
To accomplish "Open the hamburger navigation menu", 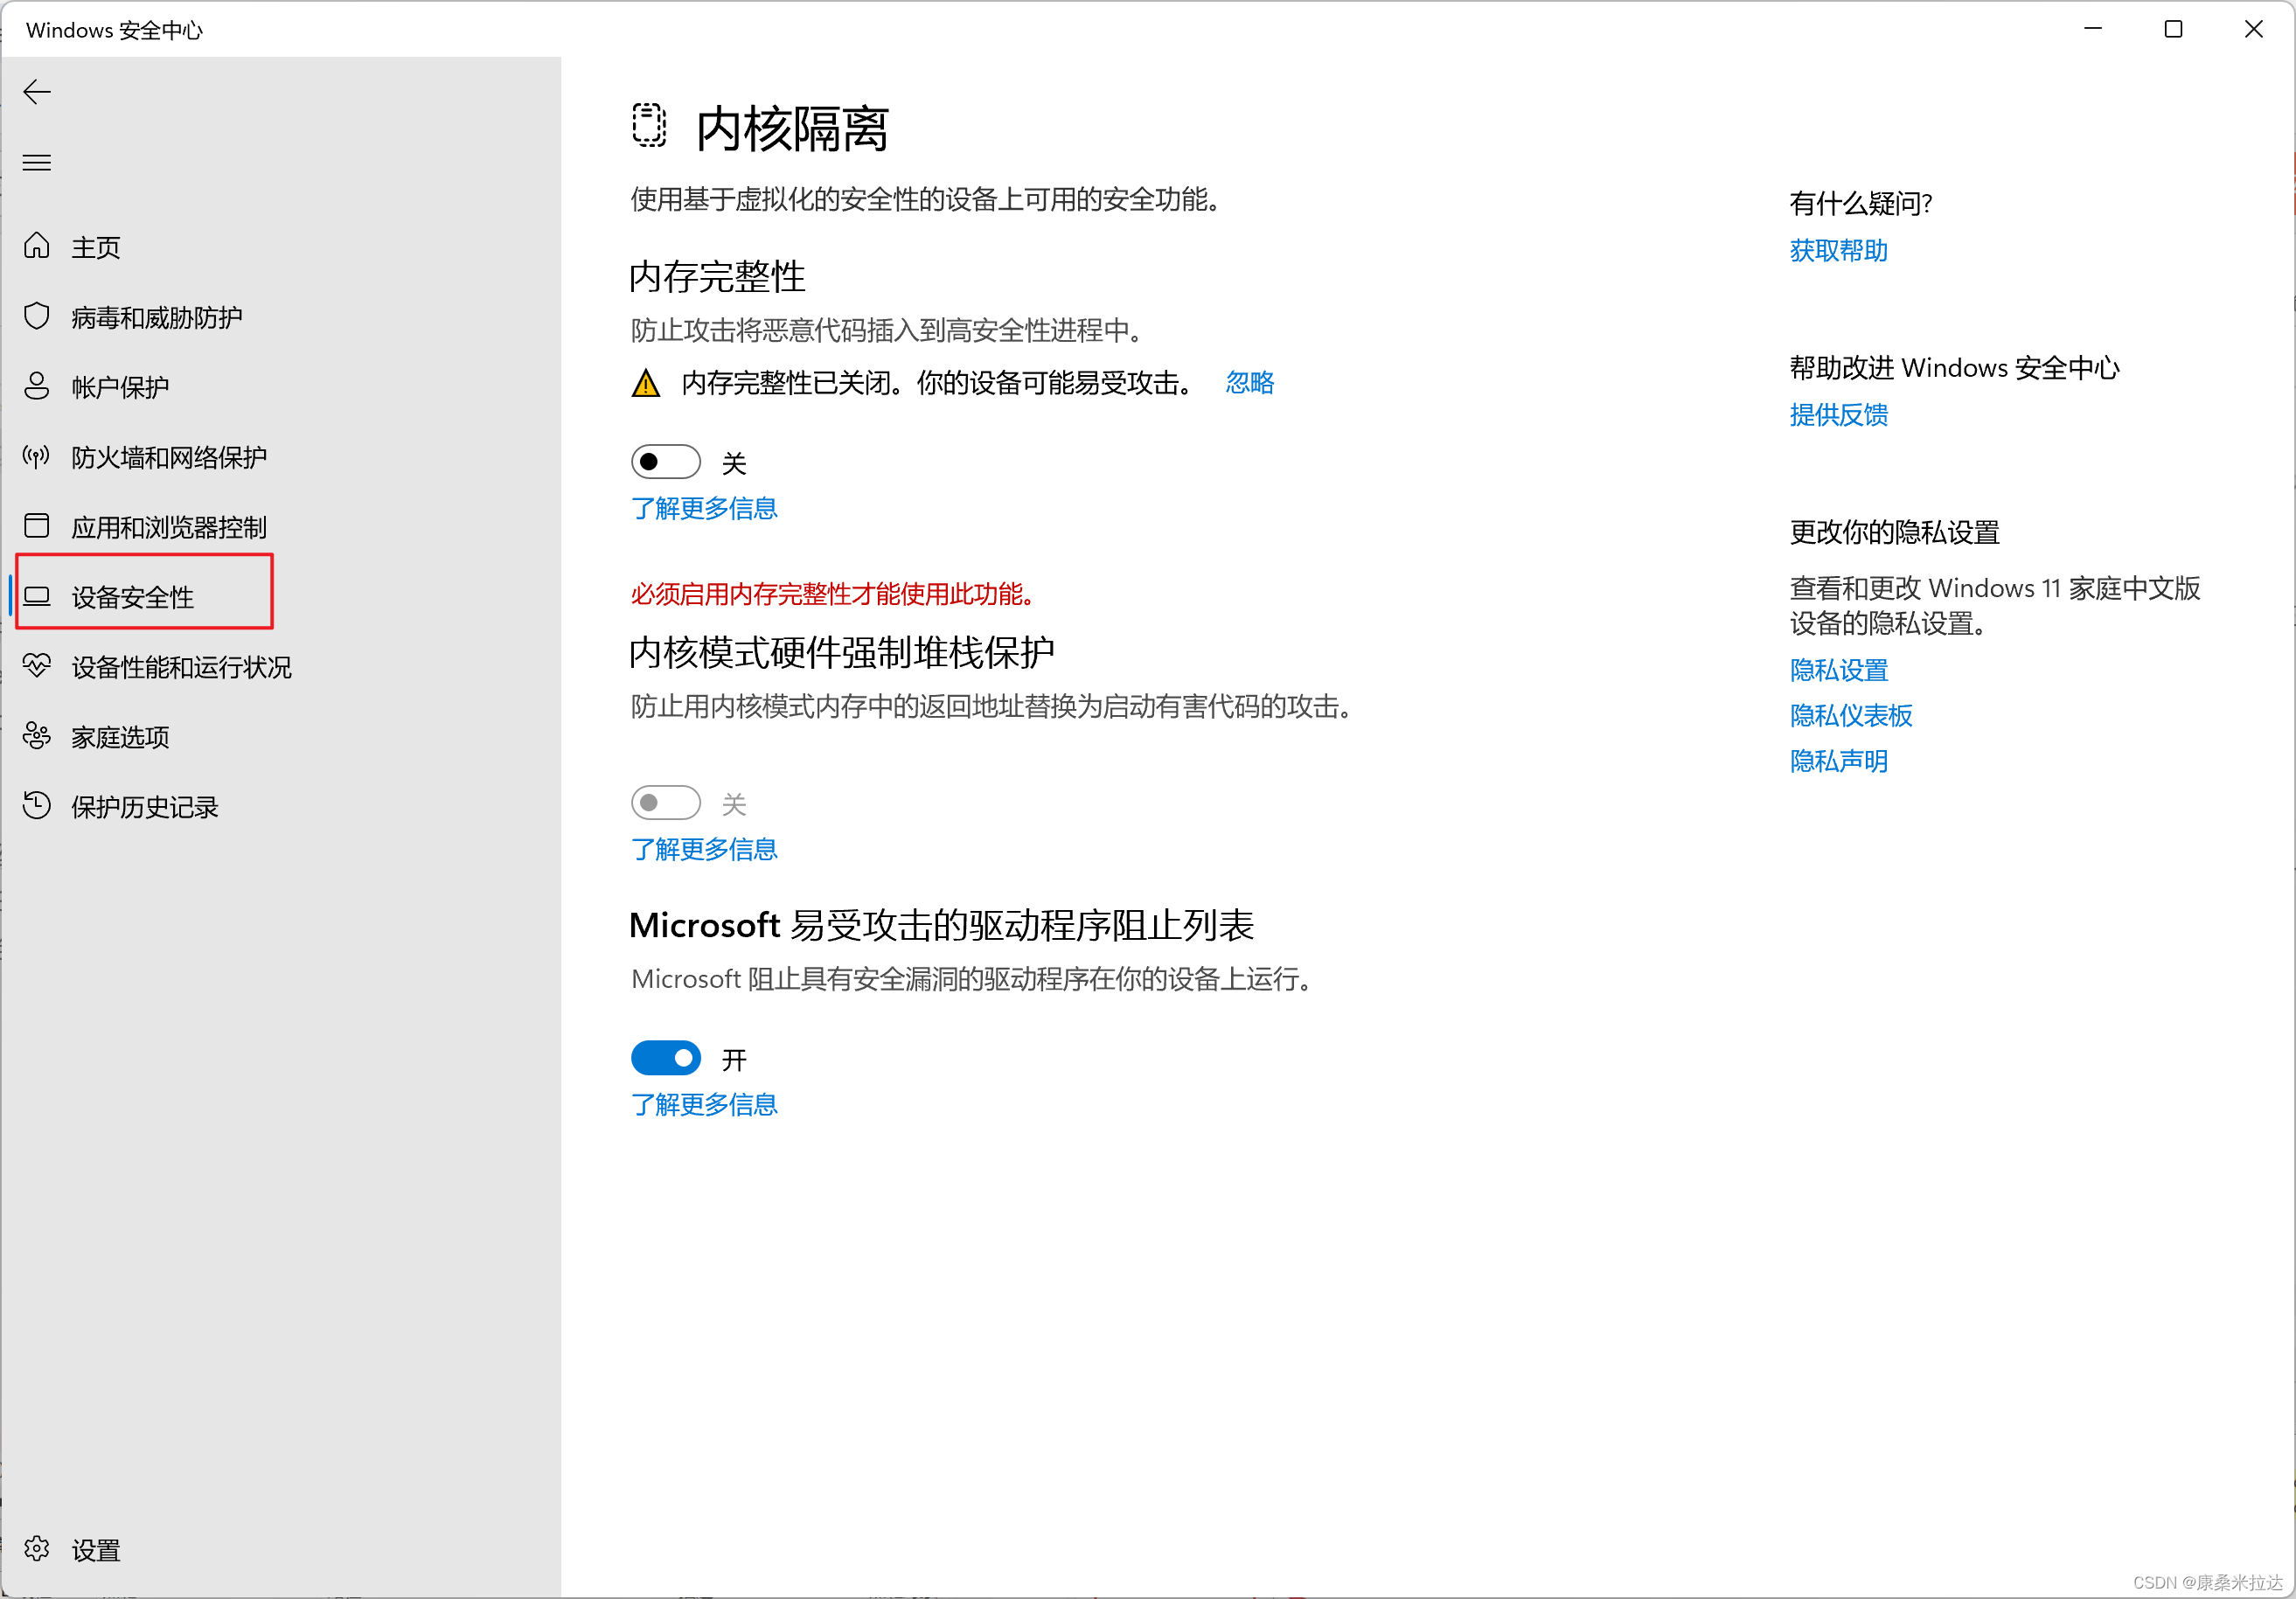I will 37,162.
